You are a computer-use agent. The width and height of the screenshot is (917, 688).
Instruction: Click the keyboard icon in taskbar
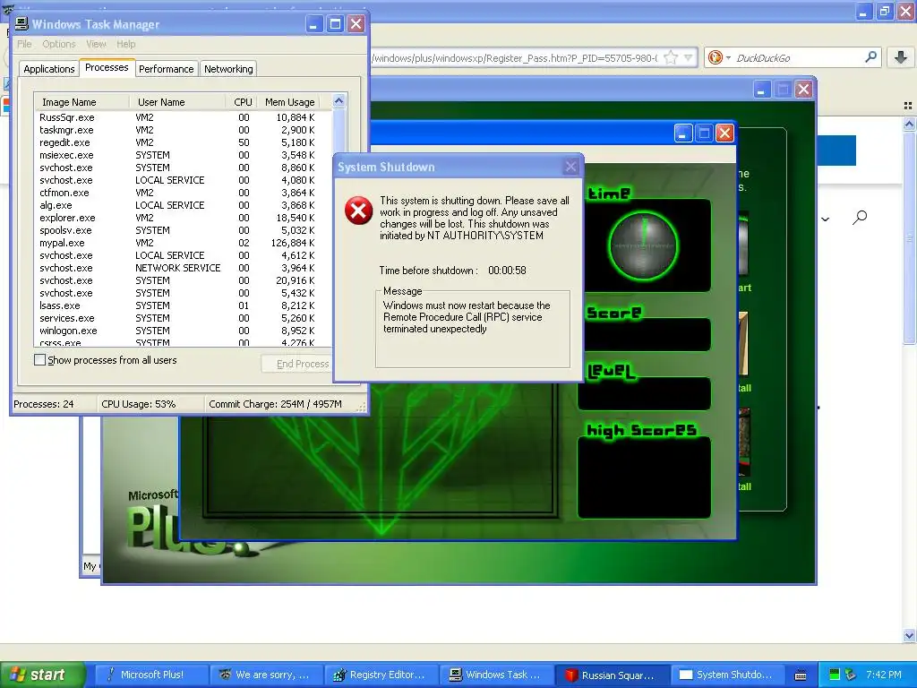tap(801, 675)
